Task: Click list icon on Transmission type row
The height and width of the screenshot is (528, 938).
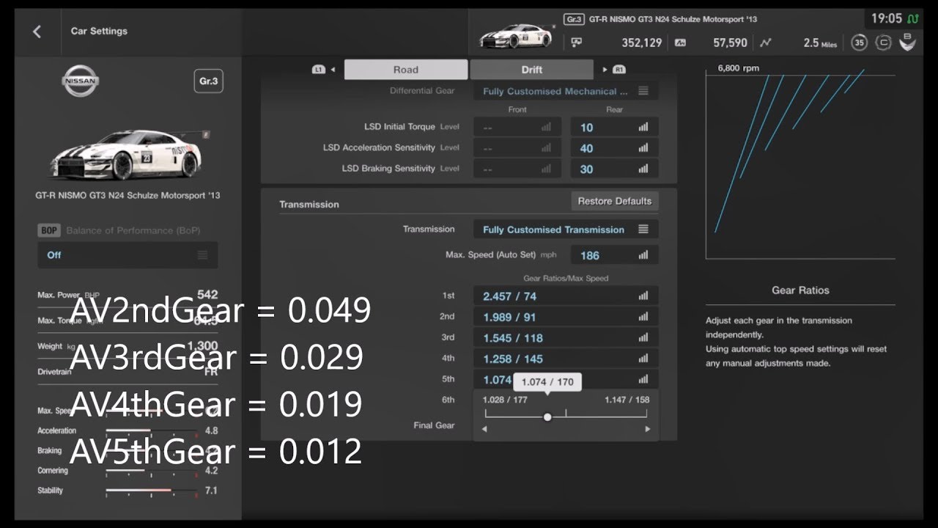Action: point(643,230)
